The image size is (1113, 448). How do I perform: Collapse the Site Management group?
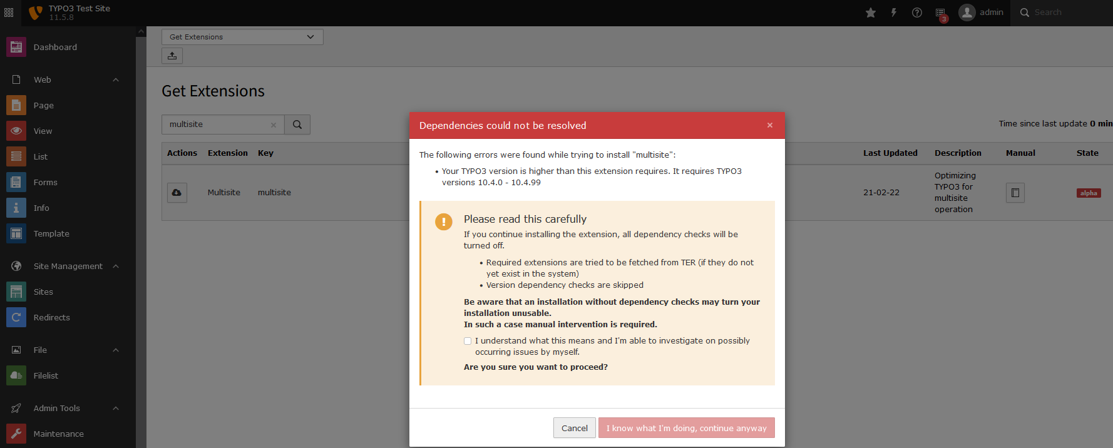116,266
